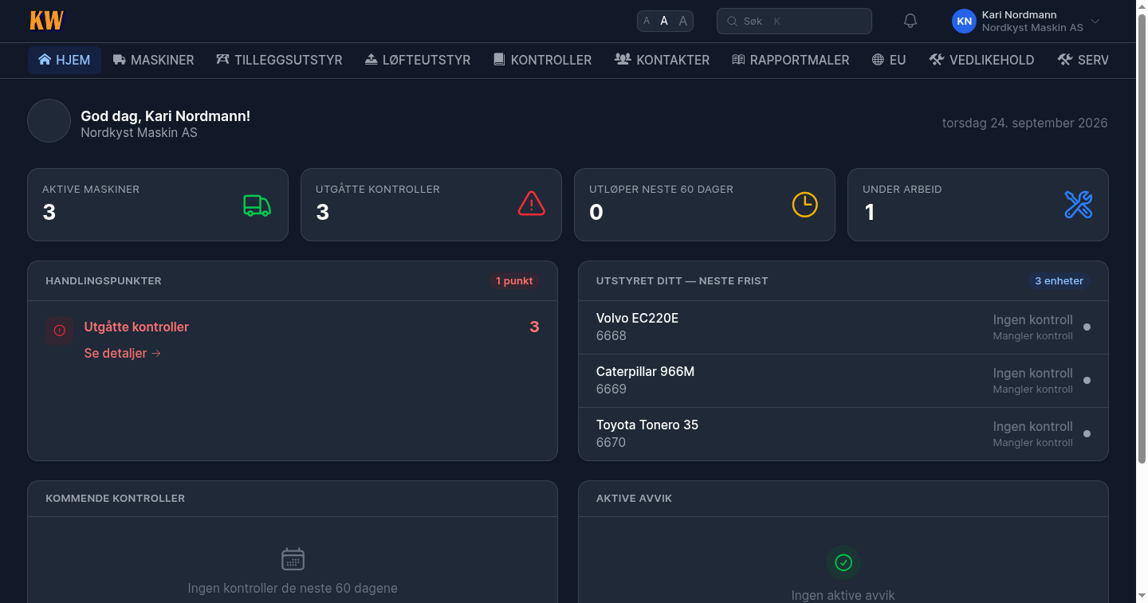
Task: Click machine number 6668
Action: coord(611,335)
